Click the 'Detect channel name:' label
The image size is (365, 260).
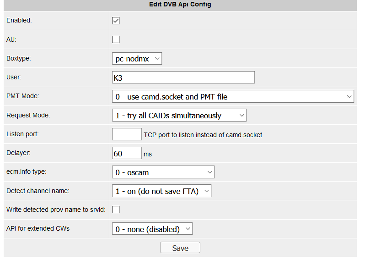[38, 191]
